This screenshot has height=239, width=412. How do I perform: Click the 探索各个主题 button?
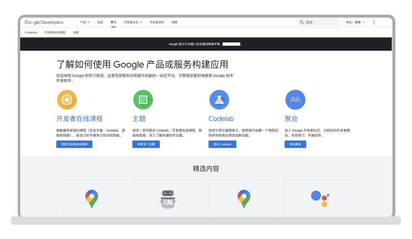tap(146, 144)
